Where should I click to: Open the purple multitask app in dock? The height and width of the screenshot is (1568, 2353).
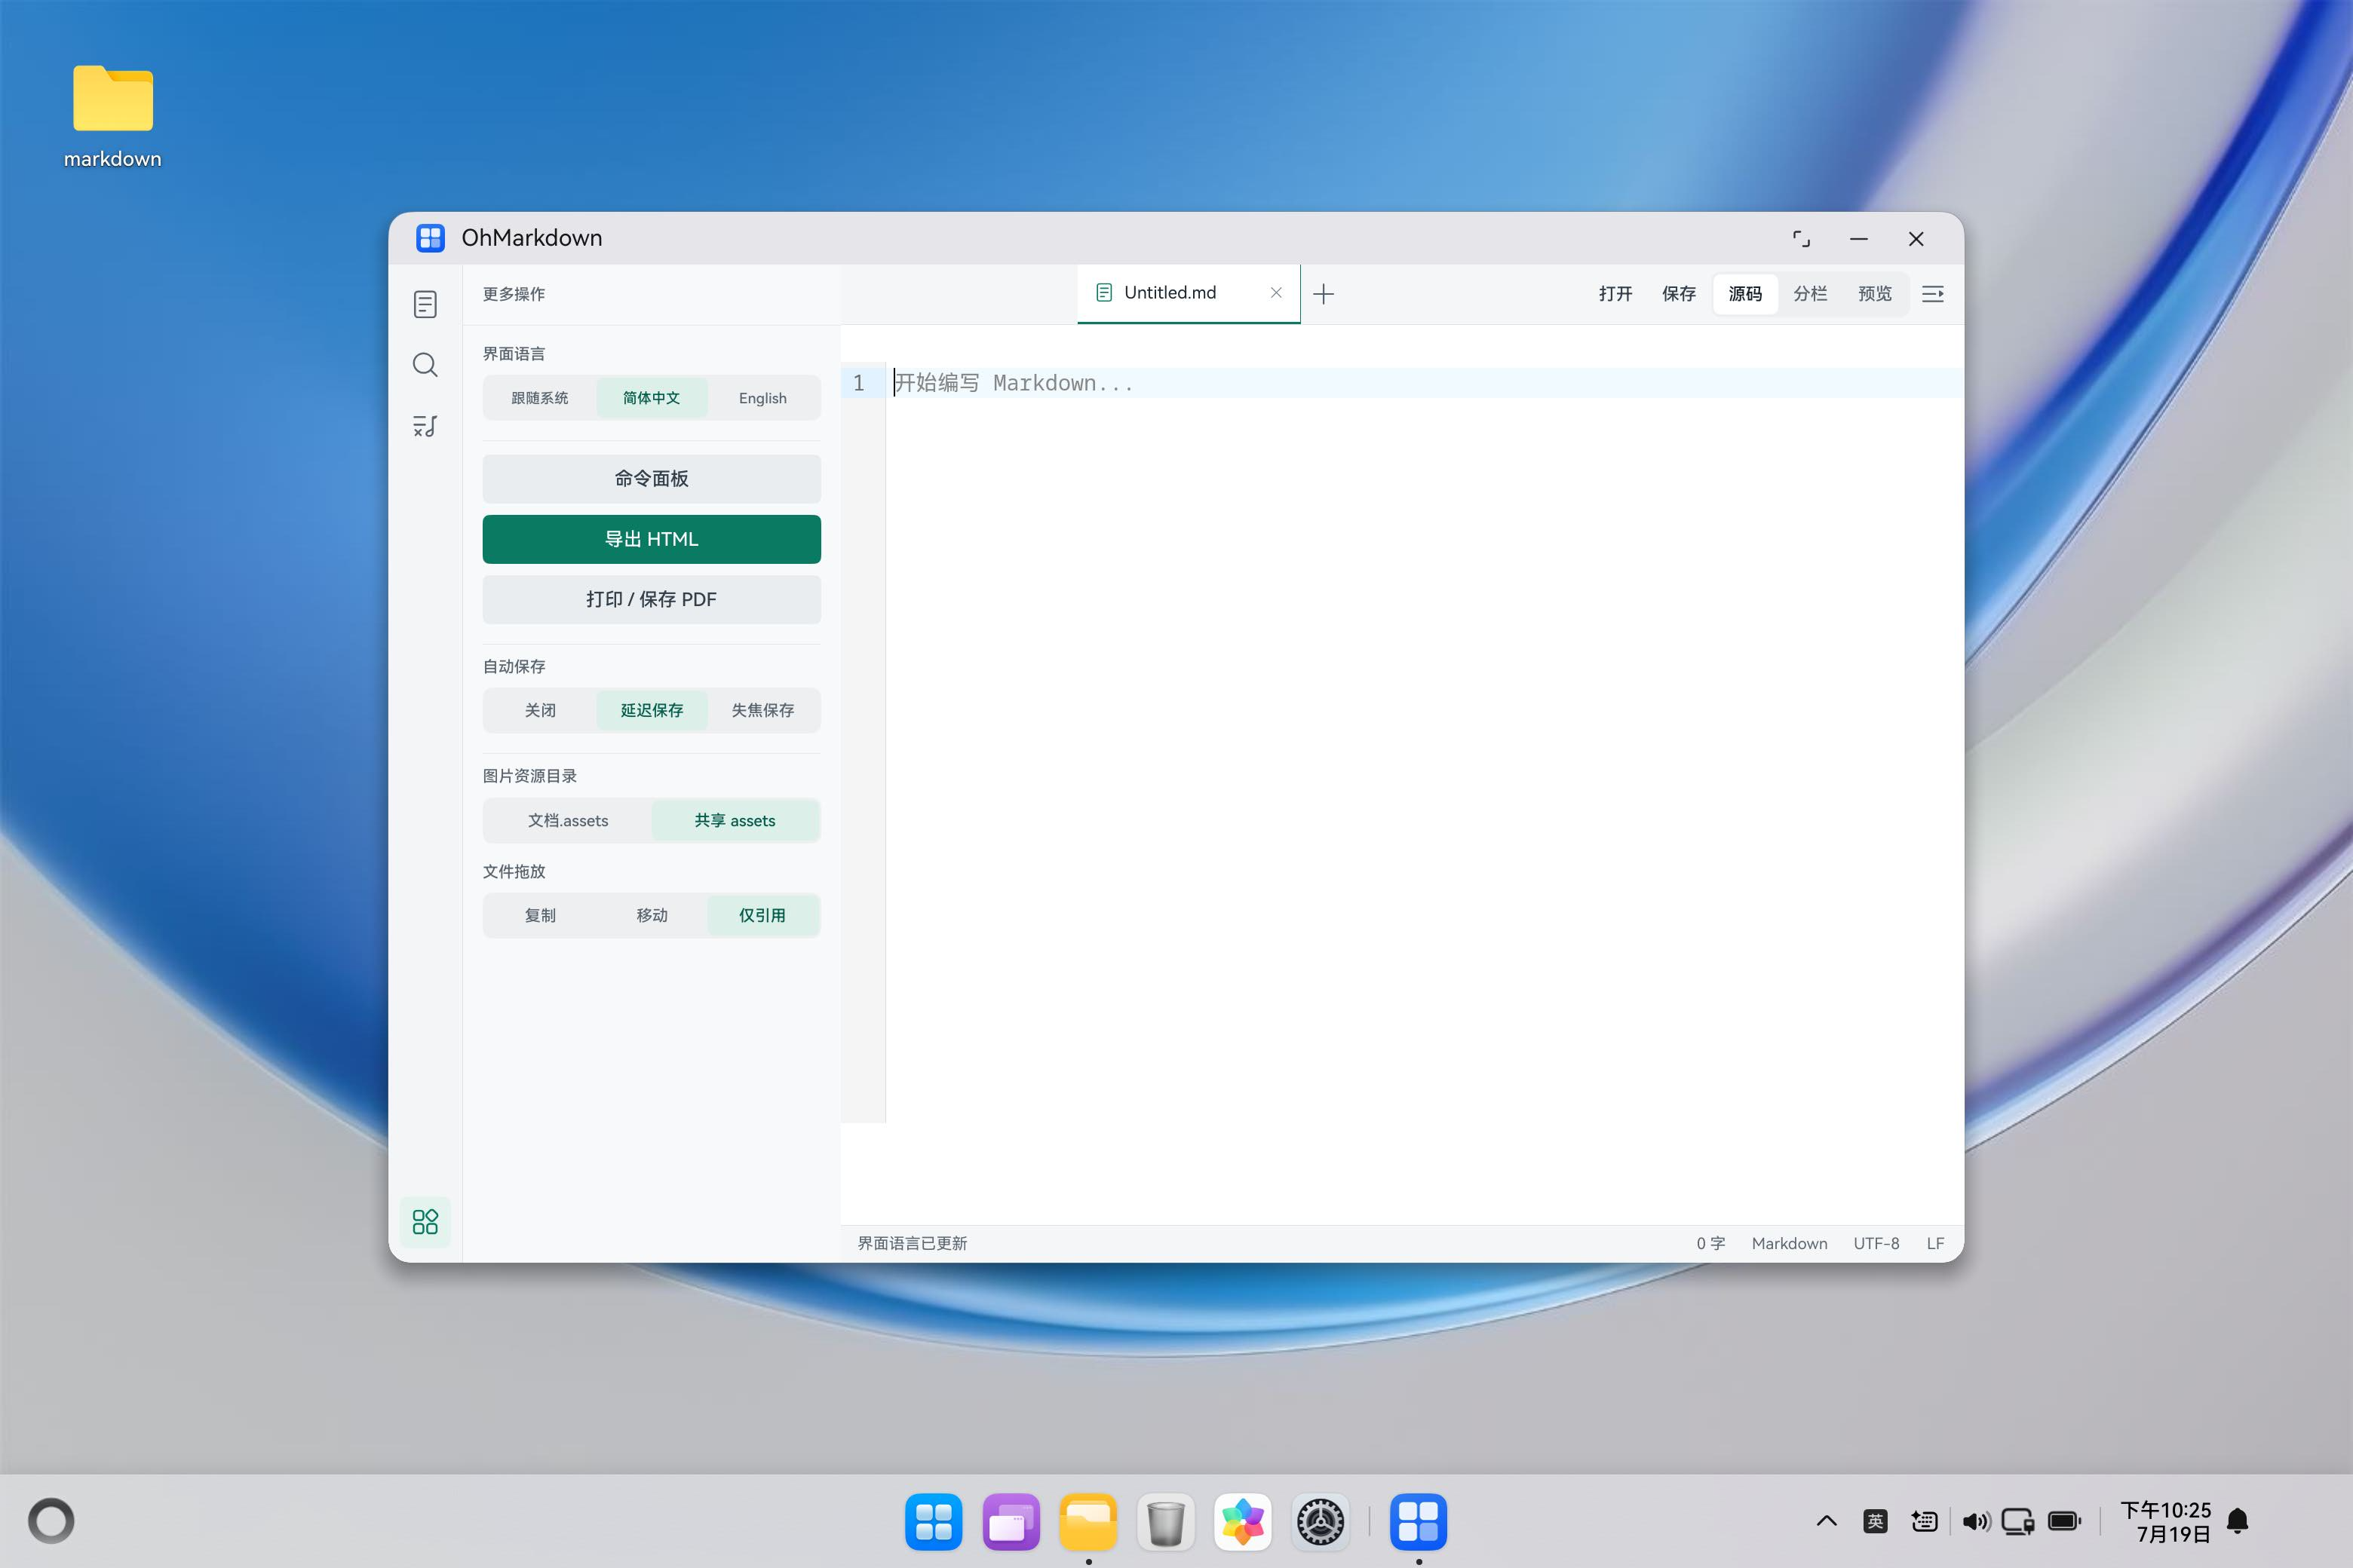(1011, 1522)
